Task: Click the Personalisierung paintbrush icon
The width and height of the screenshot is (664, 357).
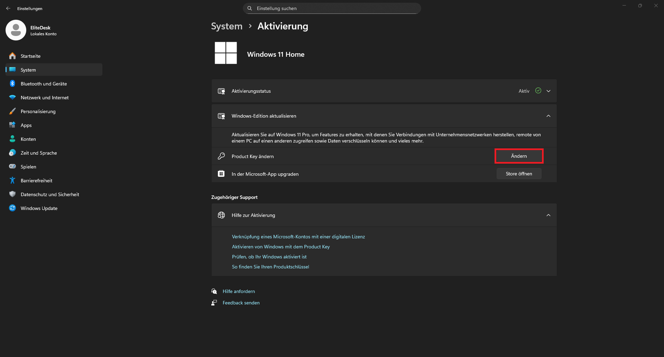Action: coord(12,111)
